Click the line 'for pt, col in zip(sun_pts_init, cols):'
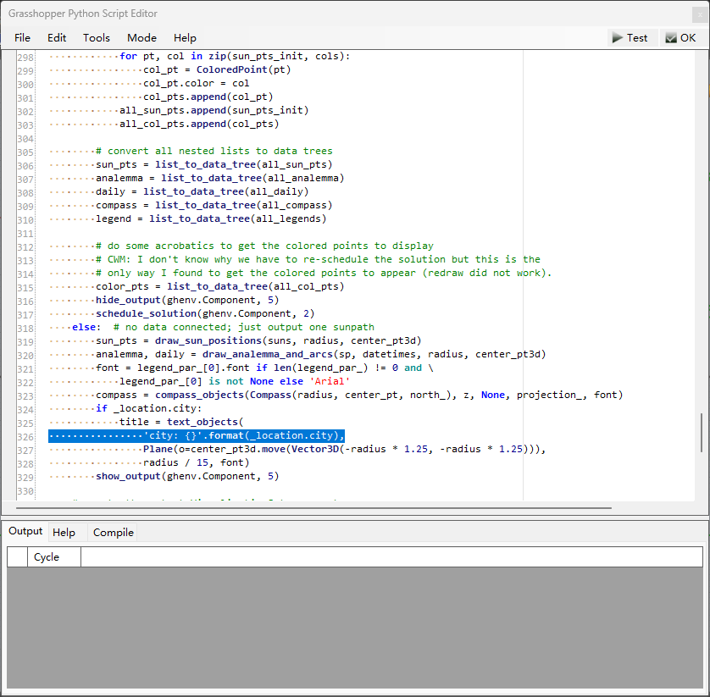Screen dimensions: 710x697 (235, 56)
